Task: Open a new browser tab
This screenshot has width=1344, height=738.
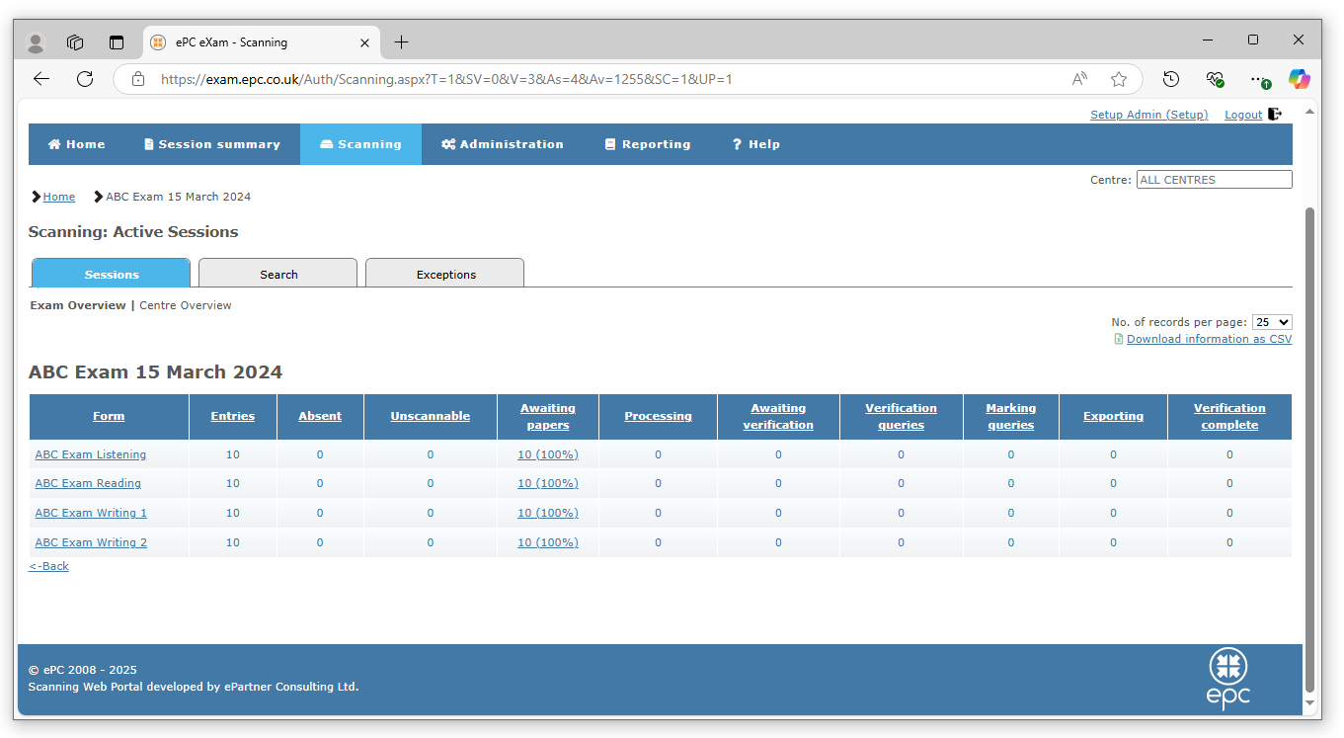Action: (x=401, y=42)
